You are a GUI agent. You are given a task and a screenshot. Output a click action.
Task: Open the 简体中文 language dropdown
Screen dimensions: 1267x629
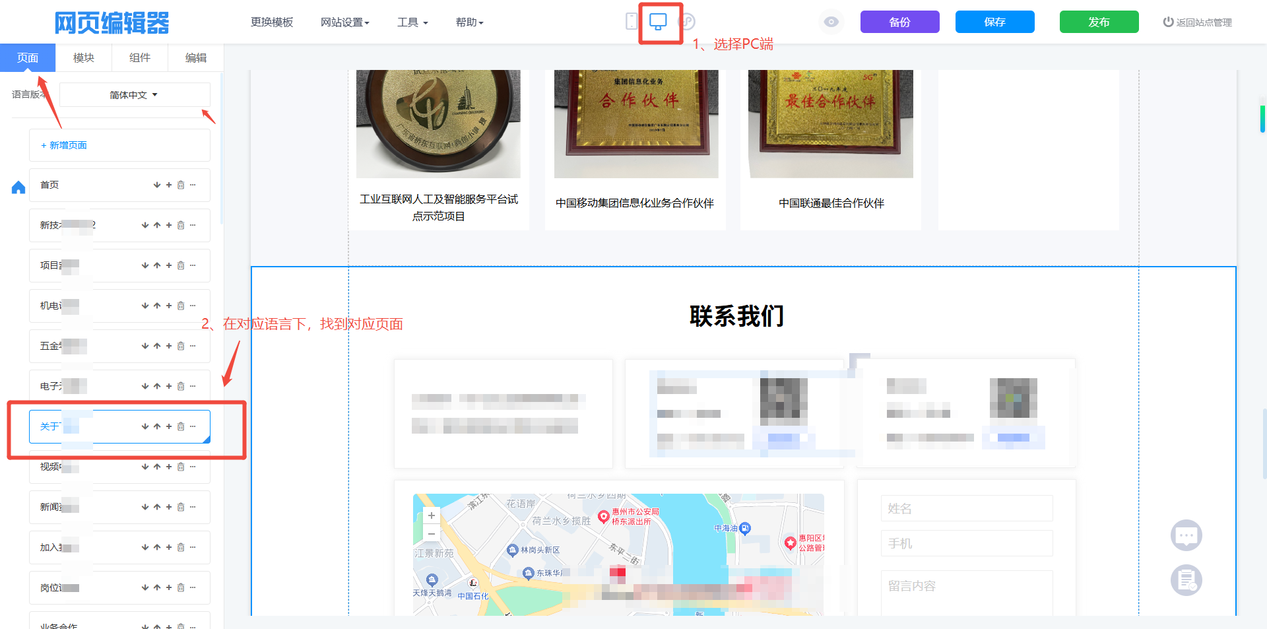[134, 95]
